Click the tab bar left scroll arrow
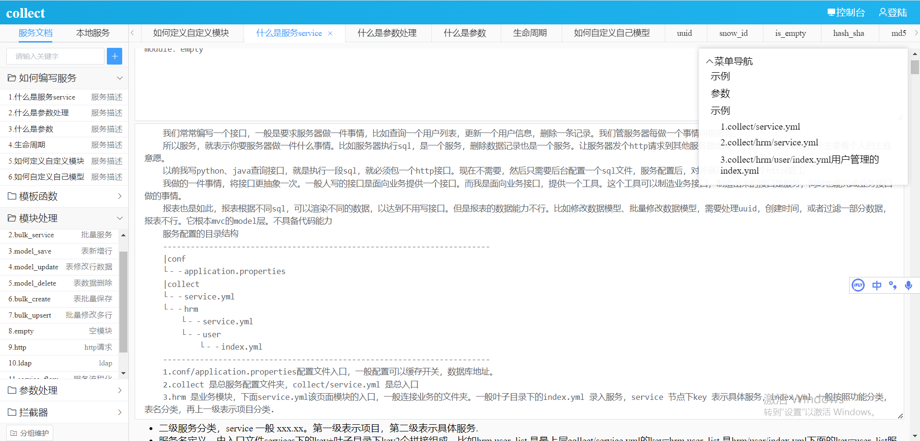Image resolution: width=920 pixels, height=441 pixels. pos(133,33)
